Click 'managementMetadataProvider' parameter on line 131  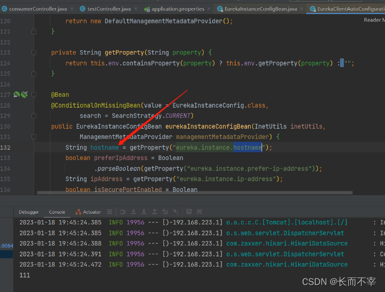pyautogui.click(x=222, y=137)
